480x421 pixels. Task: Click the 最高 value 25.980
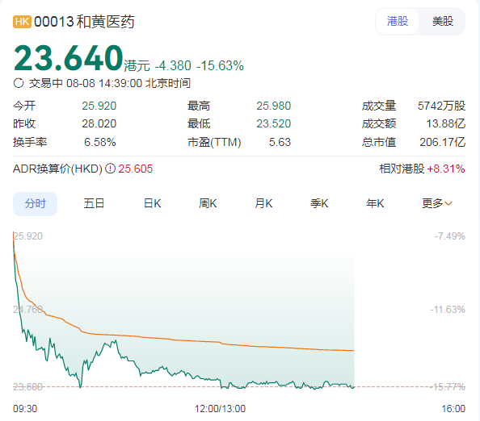coord(273,106)
